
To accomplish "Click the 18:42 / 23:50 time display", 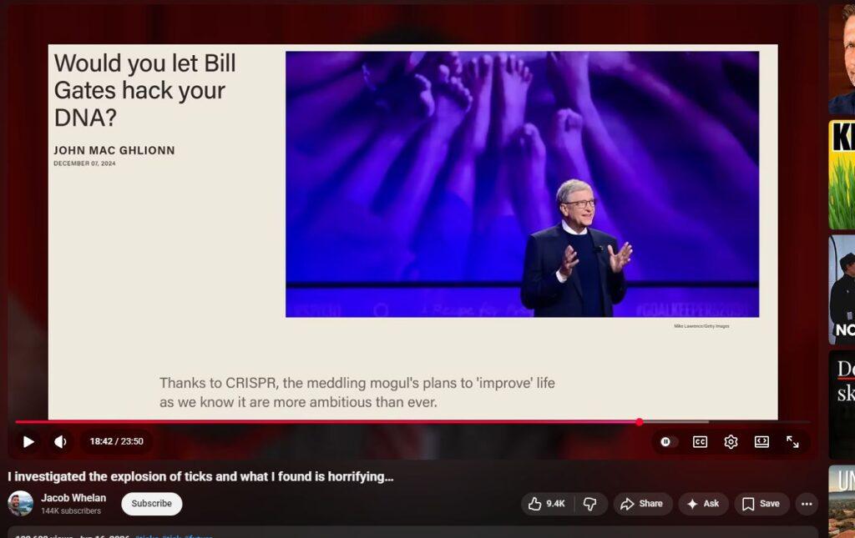I will tap(117, 441).
